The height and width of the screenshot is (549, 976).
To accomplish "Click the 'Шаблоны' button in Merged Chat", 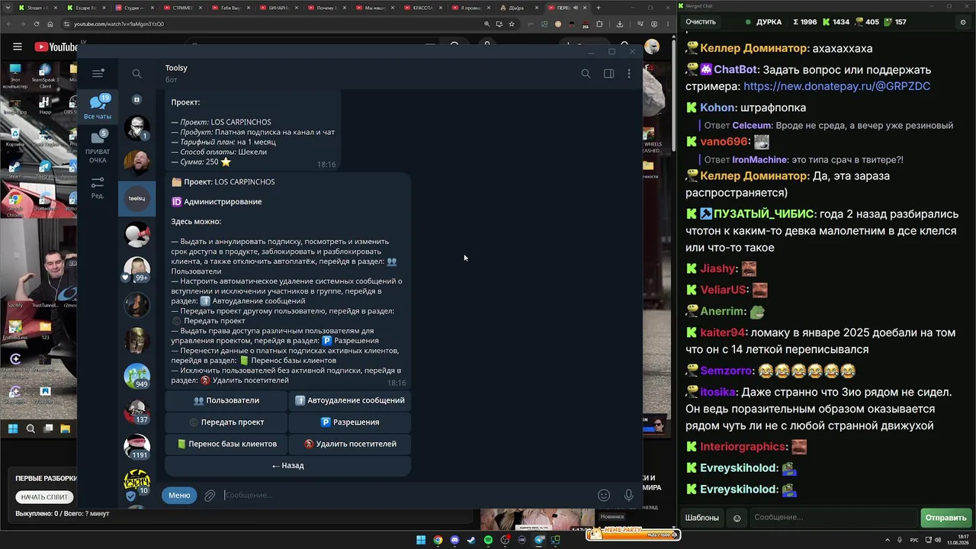I will pyautogui.click(x=702, y=518).
